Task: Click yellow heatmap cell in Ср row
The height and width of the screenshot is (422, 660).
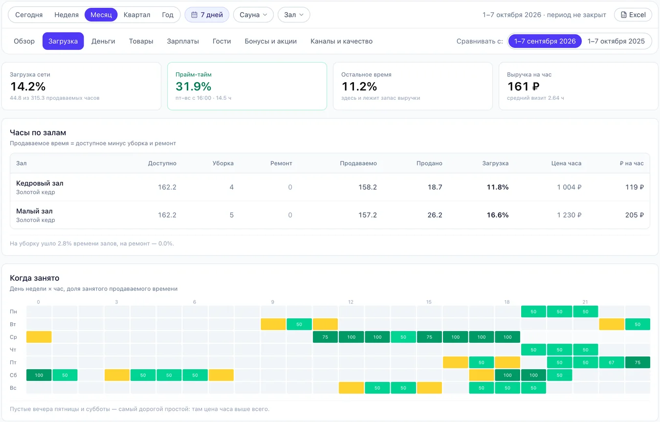Action: point(39,337)
